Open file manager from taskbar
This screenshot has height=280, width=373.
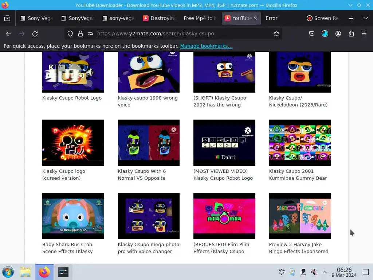pos(25,272)
